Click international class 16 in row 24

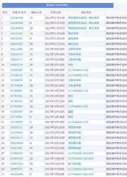pos(31,138)
